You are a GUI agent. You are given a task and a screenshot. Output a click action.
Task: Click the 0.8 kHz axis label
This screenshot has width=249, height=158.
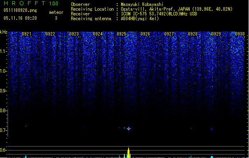coord(3,111)
